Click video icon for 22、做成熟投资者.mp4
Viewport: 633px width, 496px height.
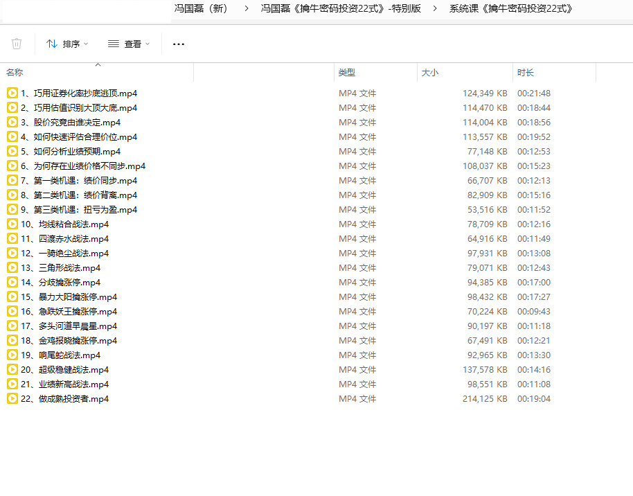tap(12, 398)
